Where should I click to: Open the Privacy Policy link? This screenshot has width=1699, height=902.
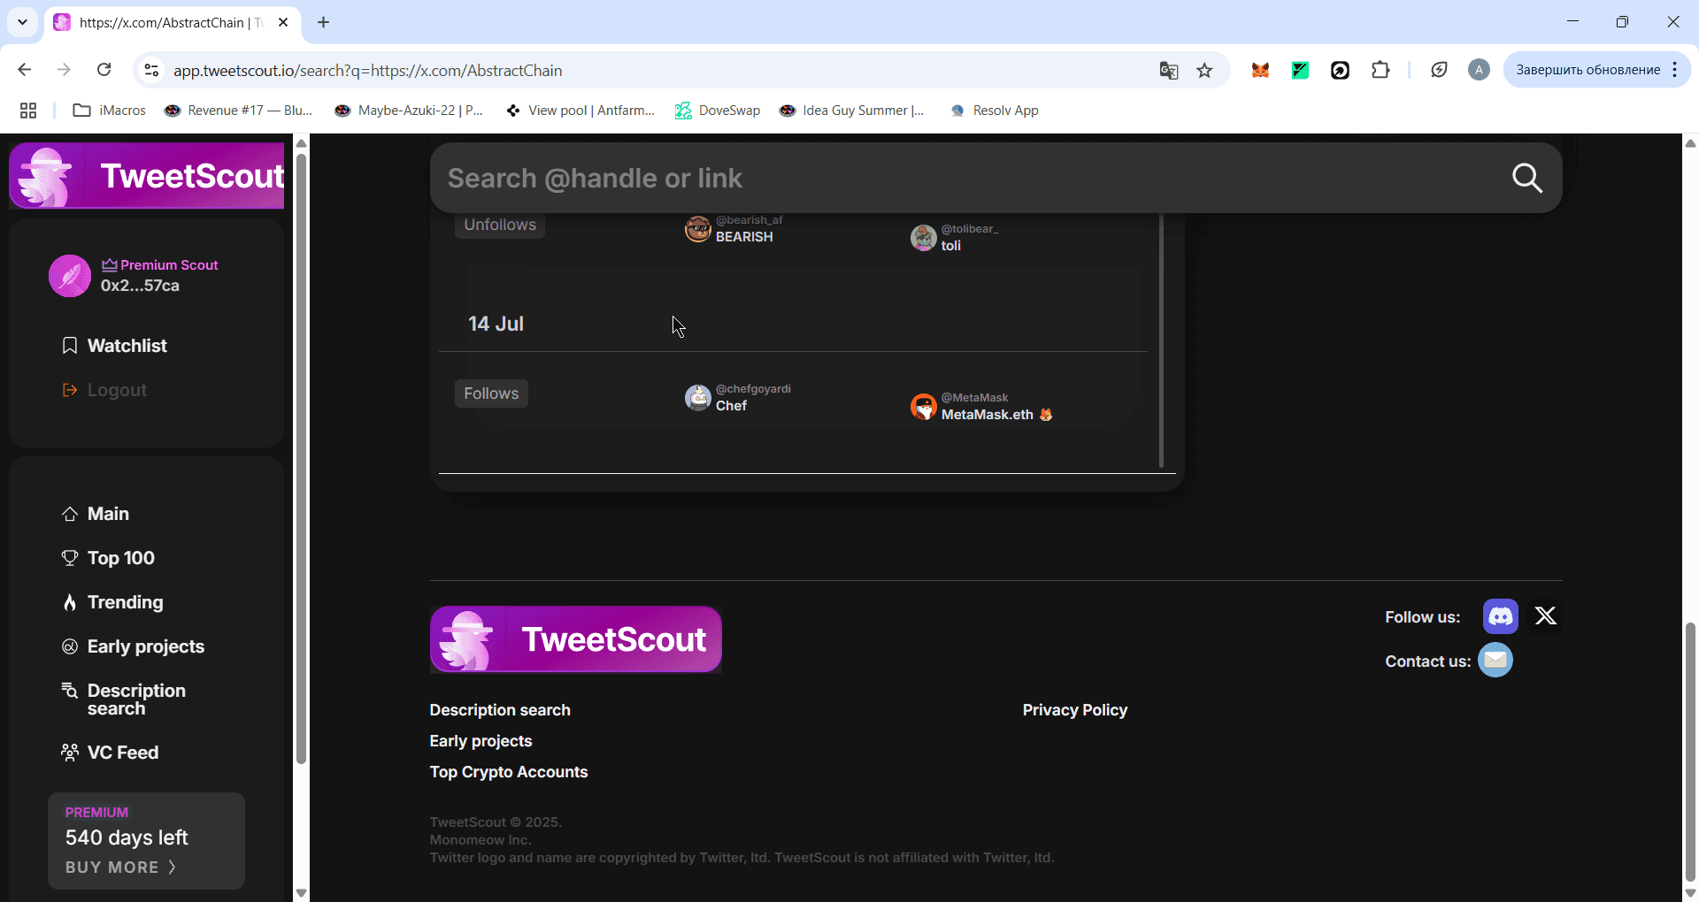click(1075, 710)
